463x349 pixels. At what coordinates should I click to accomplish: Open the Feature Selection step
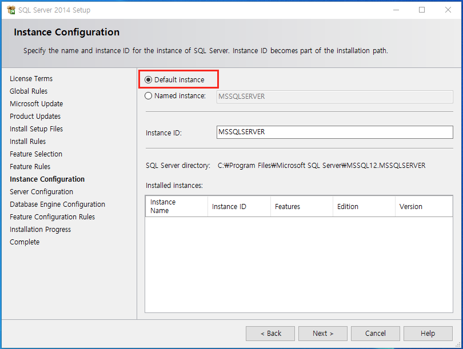pyautogui.click(x=36, y=154)
